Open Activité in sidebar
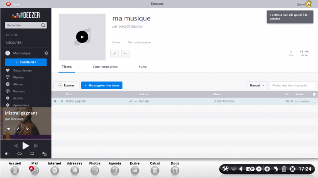The image size is (318, 178). click(18, 98)
